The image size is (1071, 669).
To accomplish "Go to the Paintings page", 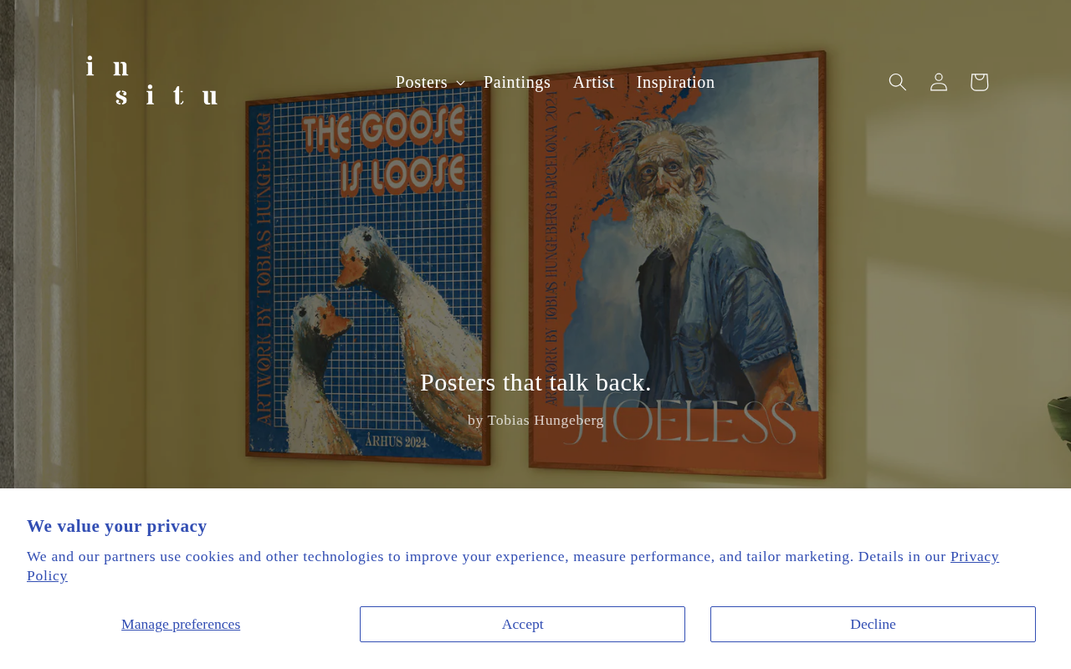I will tap(517, 82).
